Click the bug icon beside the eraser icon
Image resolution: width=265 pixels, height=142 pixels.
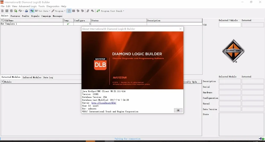coord(82,11)
